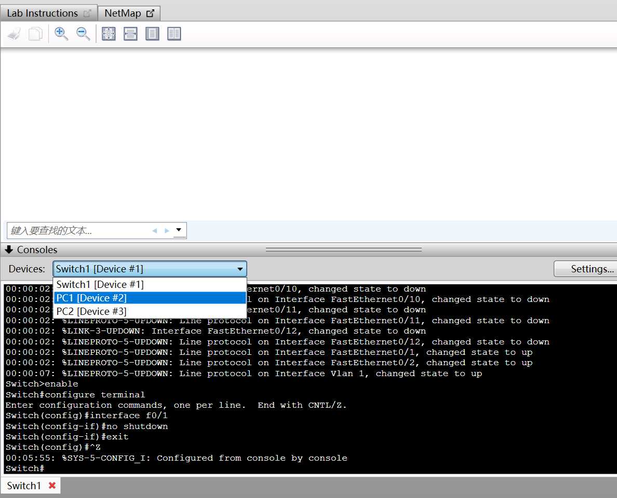Switch to the Lab Instructions tab

(x=49, y=13)
